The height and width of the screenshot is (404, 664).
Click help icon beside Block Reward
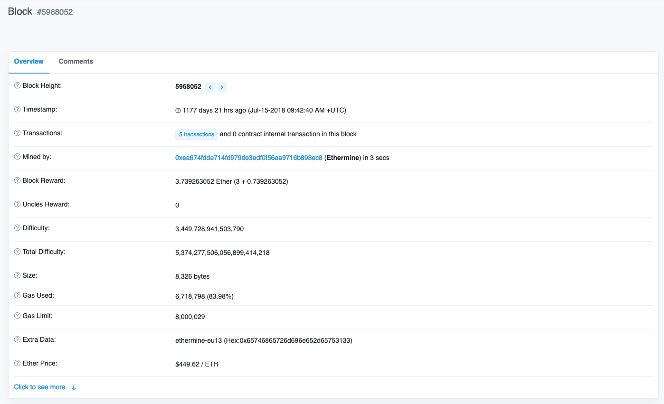18,181
